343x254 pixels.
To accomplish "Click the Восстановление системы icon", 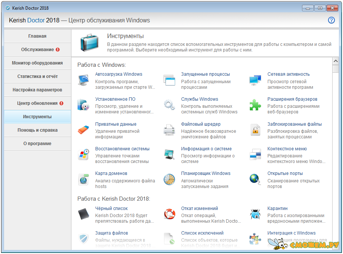I will (83, 154).
